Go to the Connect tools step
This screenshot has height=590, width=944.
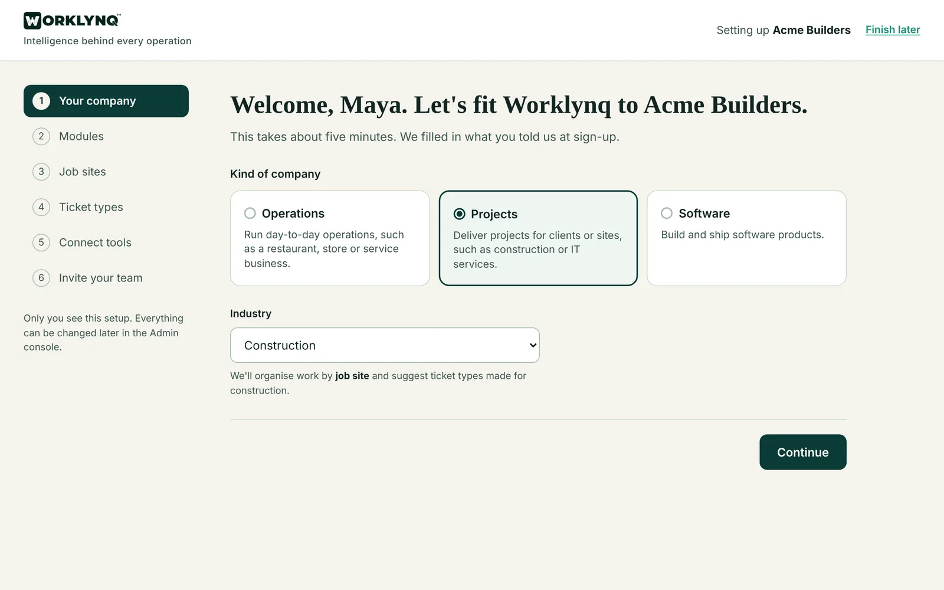pyautogui.click(x=106, y=242)
